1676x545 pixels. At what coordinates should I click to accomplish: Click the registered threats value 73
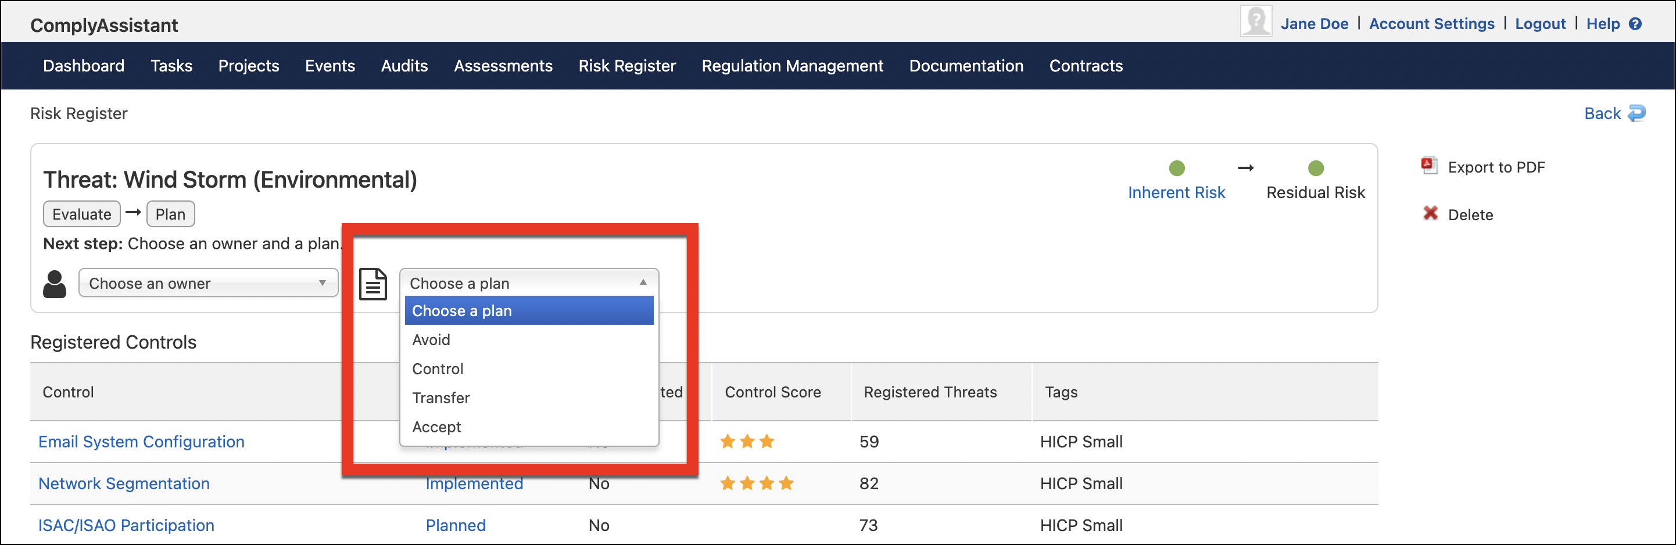869,525
